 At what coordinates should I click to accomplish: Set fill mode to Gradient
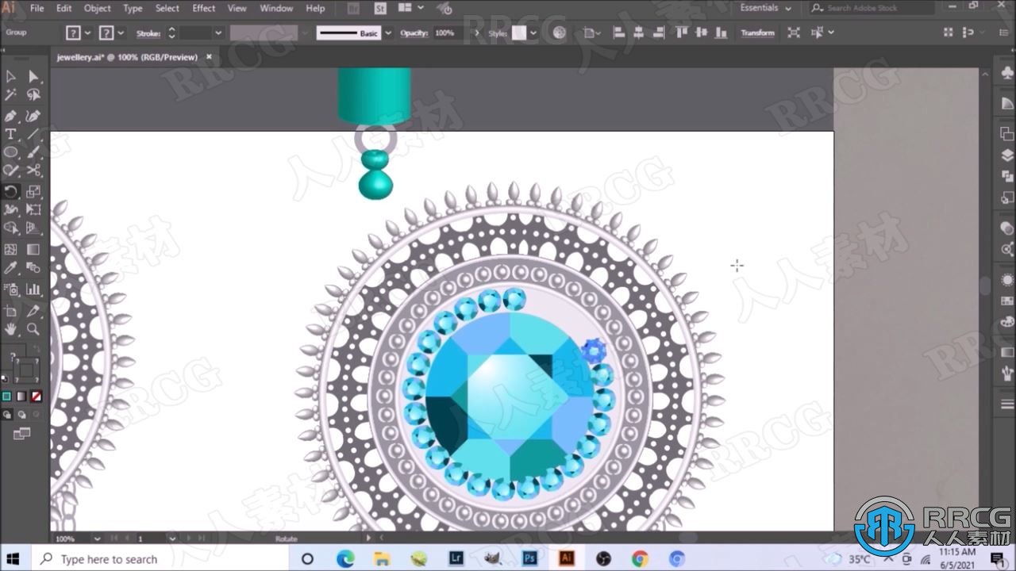click(21, 397)
